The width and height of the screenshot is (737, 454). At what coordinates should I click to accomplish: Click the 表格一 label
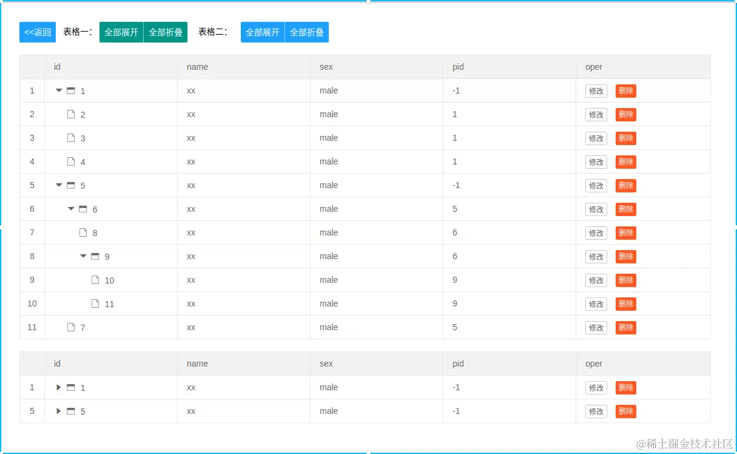[78, 32]
